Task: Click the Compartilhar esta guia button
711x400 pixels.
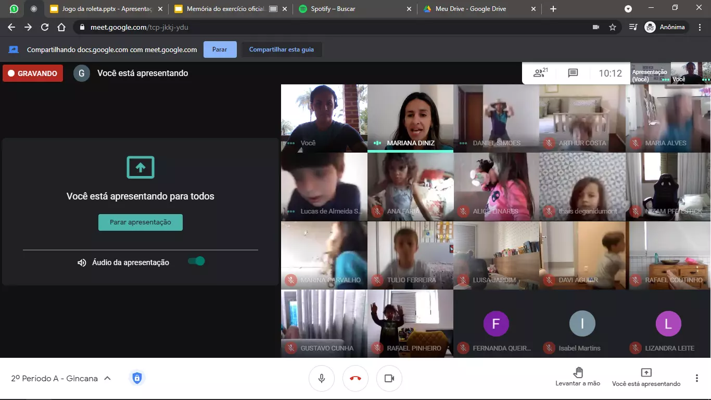Action: [x=281, y=49]
